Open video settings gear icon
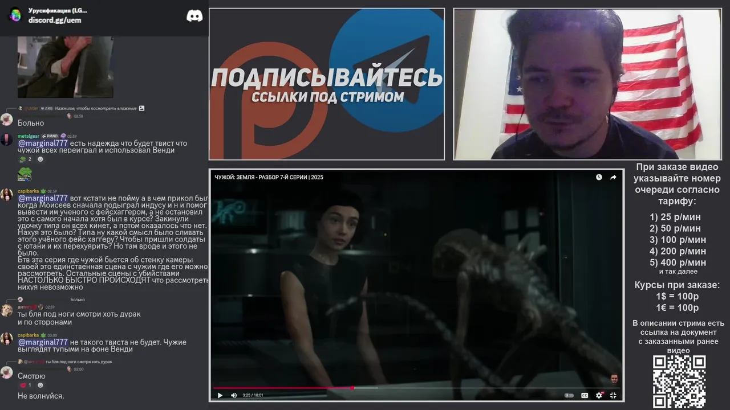 tap(599, 395)
